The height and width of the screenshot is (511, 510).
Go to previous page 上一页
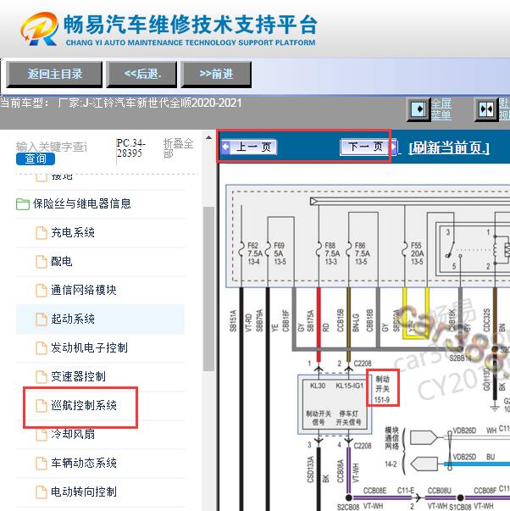[249, 147]
